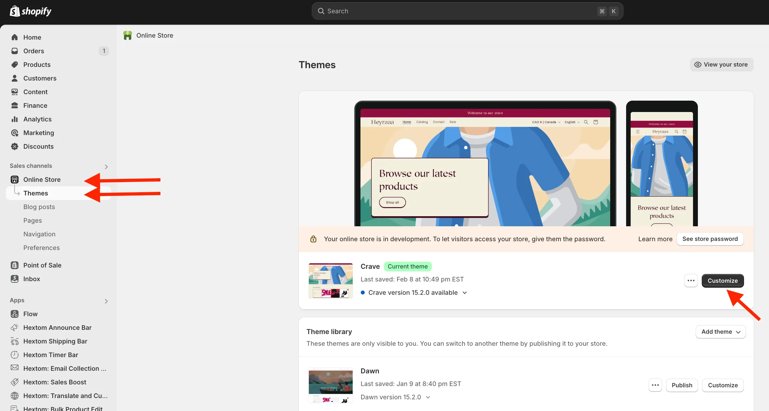Click the green Online Store header icon

click(128, 35)
